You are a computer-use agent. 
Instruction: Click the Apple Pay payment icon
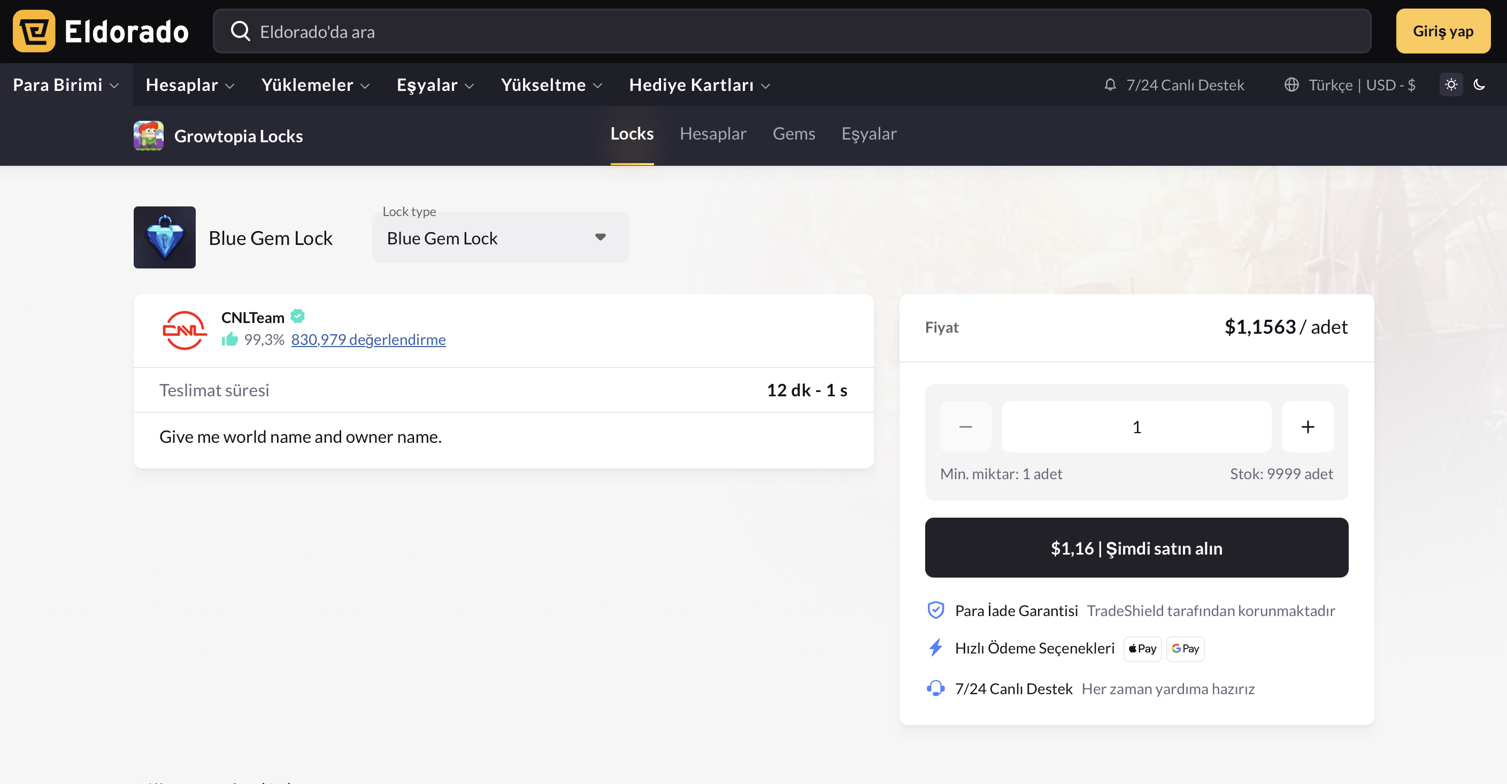pyautogui.click(x=1142, y=649)
